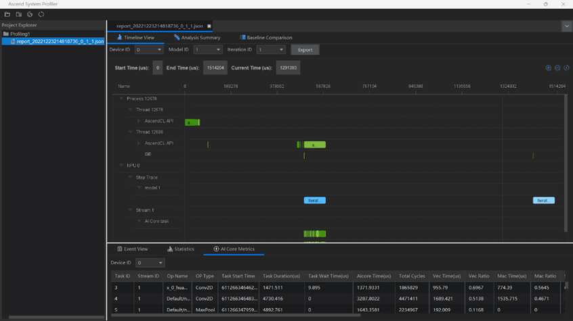Viewport: 573px width, 321px height.
Task: Click the refresh icon in top toolbar
Action: click(41, 14)
